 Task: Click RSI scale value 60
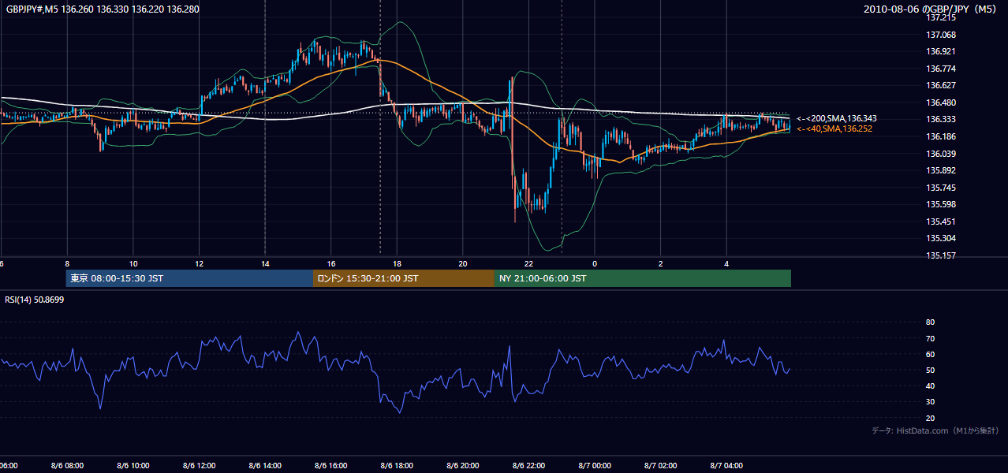pyautogui.click(x=931, y=354)
